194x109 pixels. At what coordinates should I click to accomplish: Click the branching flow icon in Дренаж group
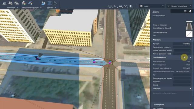point(55,3)
